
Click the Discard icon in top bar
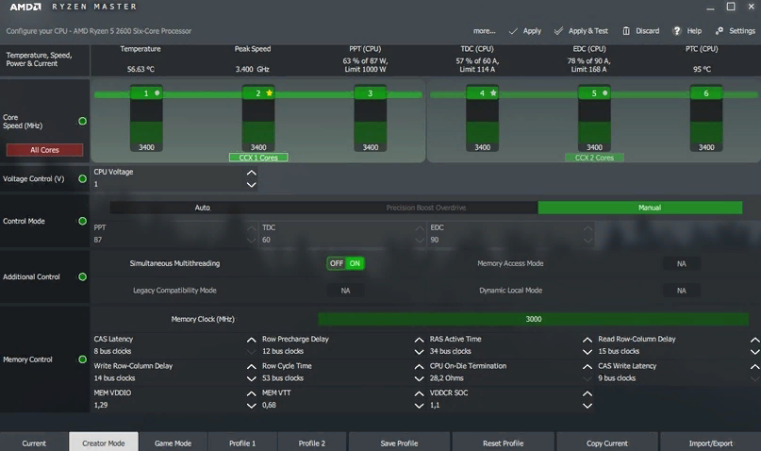627,31
